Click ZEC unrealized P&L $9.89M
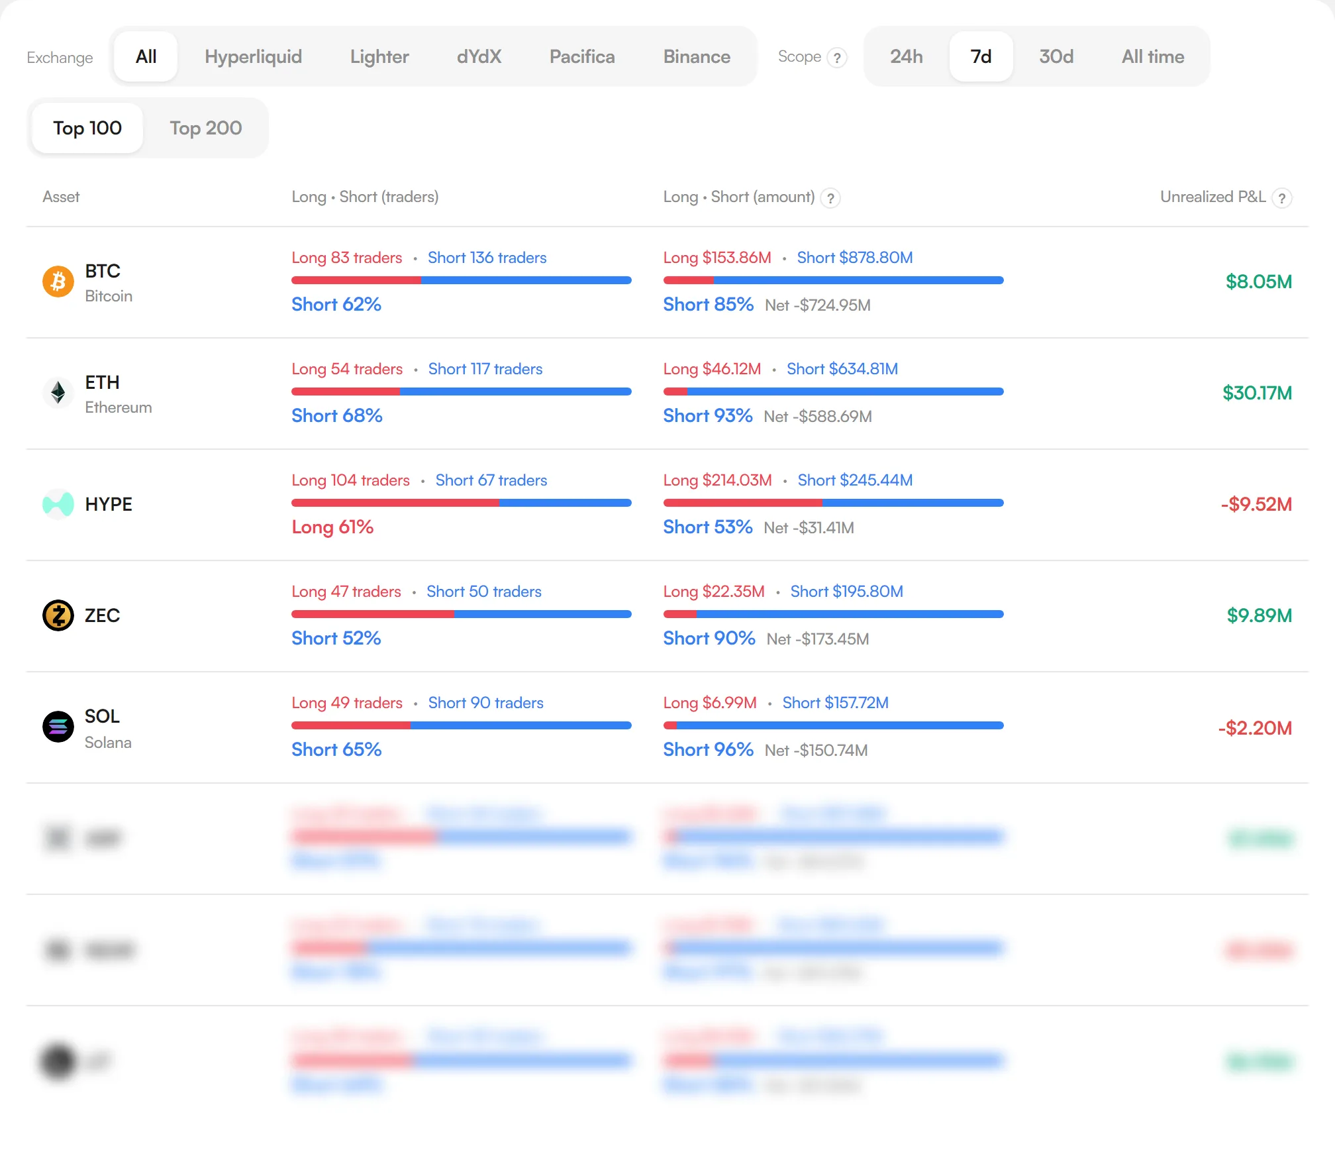 coord(1260,615)
